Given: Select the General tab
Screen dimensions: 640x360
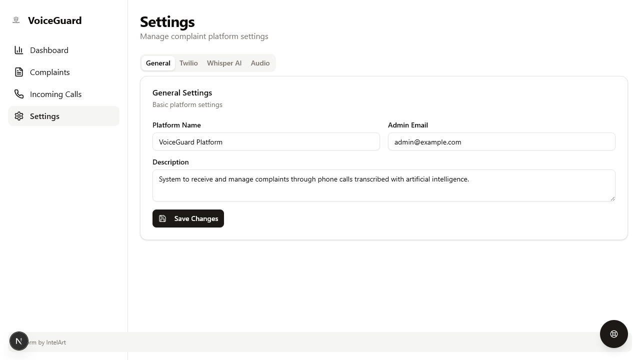Looking at the screenshot, I should point(158,63).
